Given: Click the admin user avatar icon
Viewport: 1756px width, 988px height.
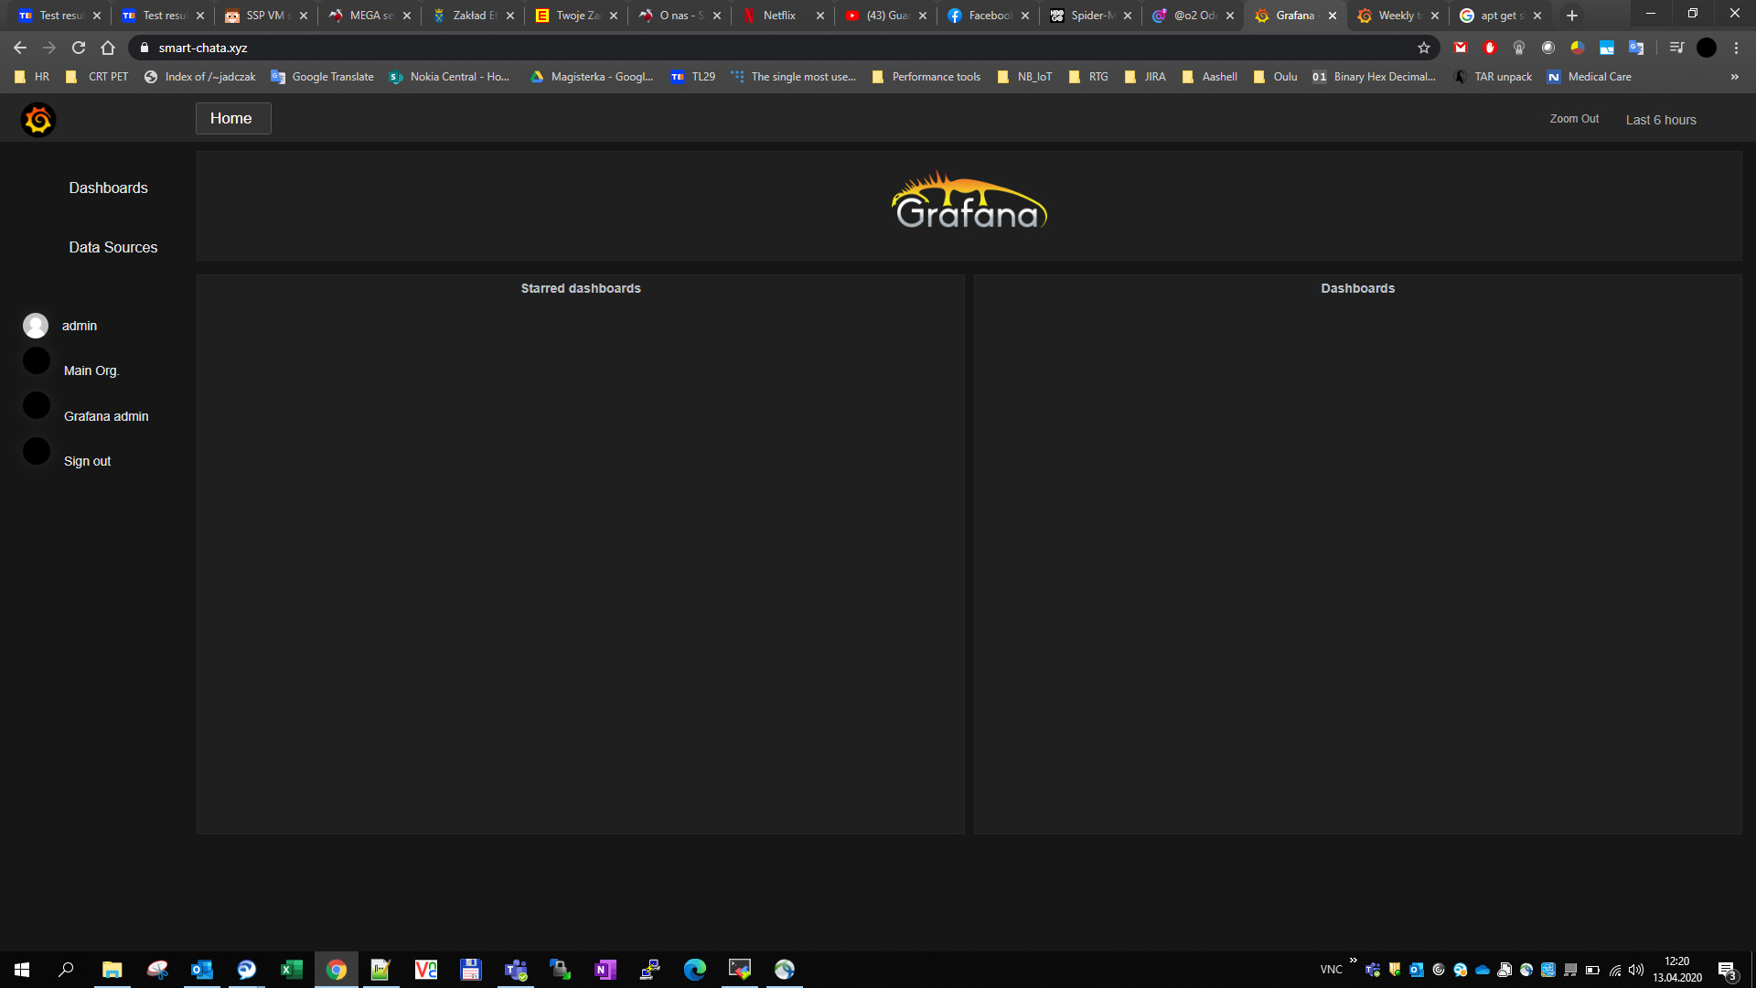Looking at the screenshot, I should point(36,326).
